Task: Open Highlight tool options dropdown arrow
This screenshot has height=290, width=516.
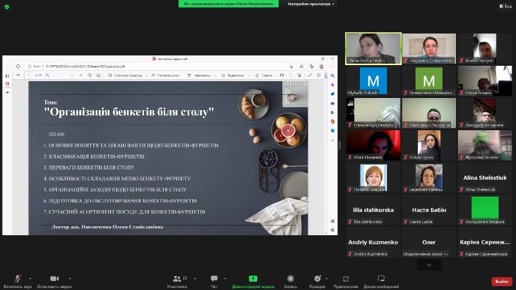Action: [x=249, y=75]
